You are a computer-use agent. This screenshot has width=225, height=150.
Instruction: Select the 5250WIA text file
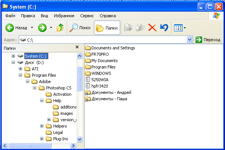click(97, 80)
